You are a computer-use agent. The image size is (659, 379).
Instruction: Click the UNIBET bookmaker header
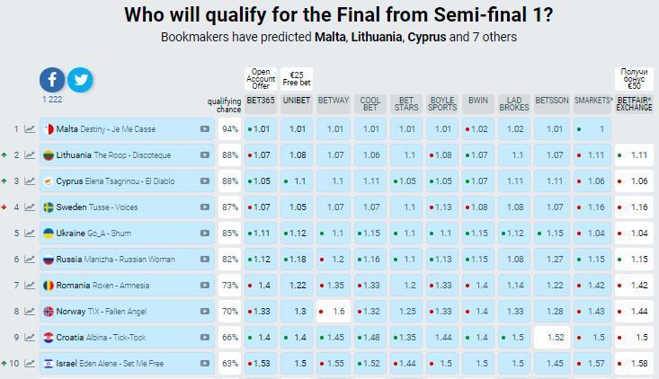tap(297, 101)
